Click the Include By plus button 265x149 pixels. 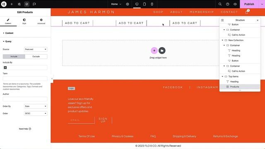click(5, 67)
